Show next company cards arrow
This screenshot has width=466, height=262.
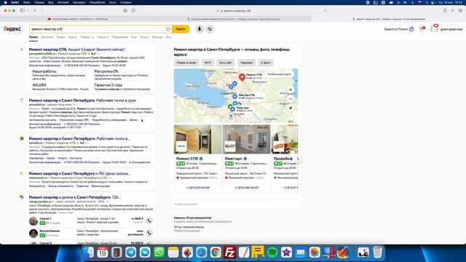click(x=298, y=159)
